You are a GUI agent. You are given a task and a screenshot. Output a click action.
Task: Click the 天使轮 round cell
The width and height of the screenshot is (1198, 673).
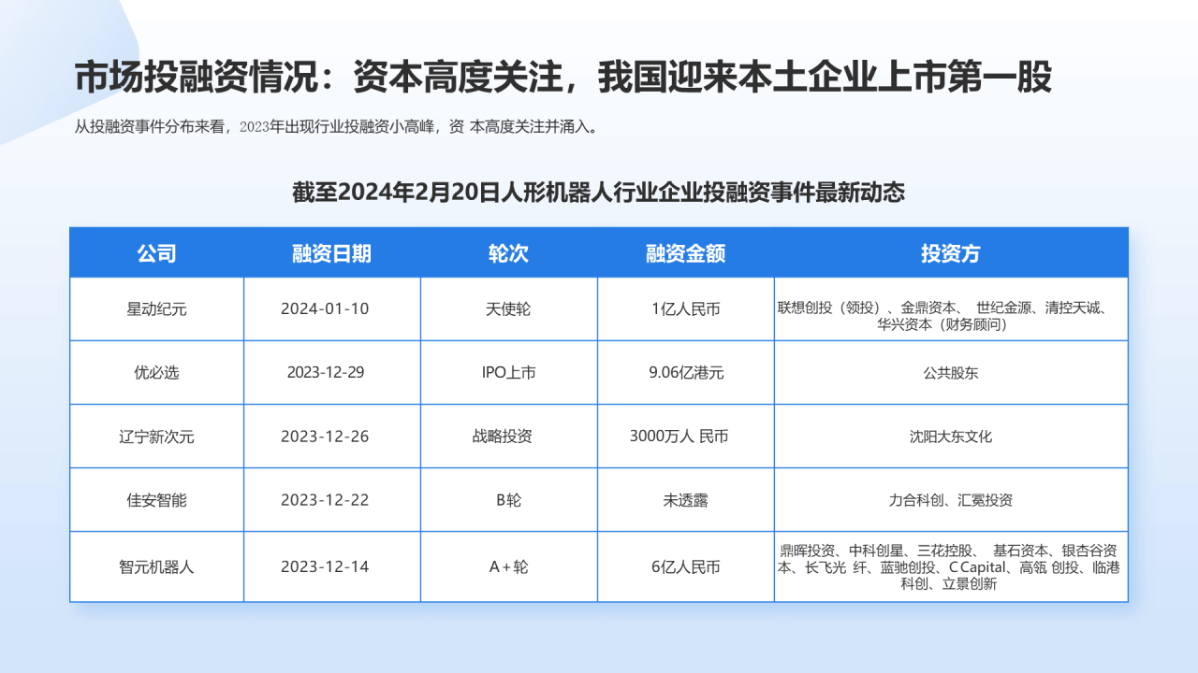[509, 309]
